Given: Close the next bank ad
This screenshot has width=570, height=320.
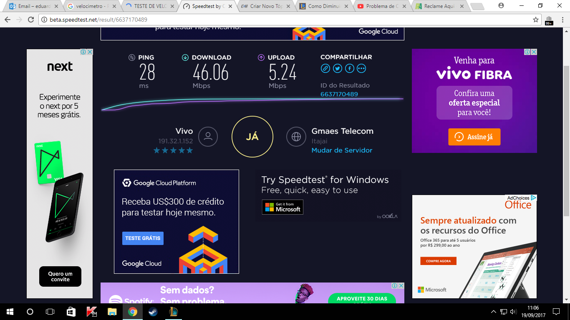Looking at the screenshot, I should coord(90,52).
